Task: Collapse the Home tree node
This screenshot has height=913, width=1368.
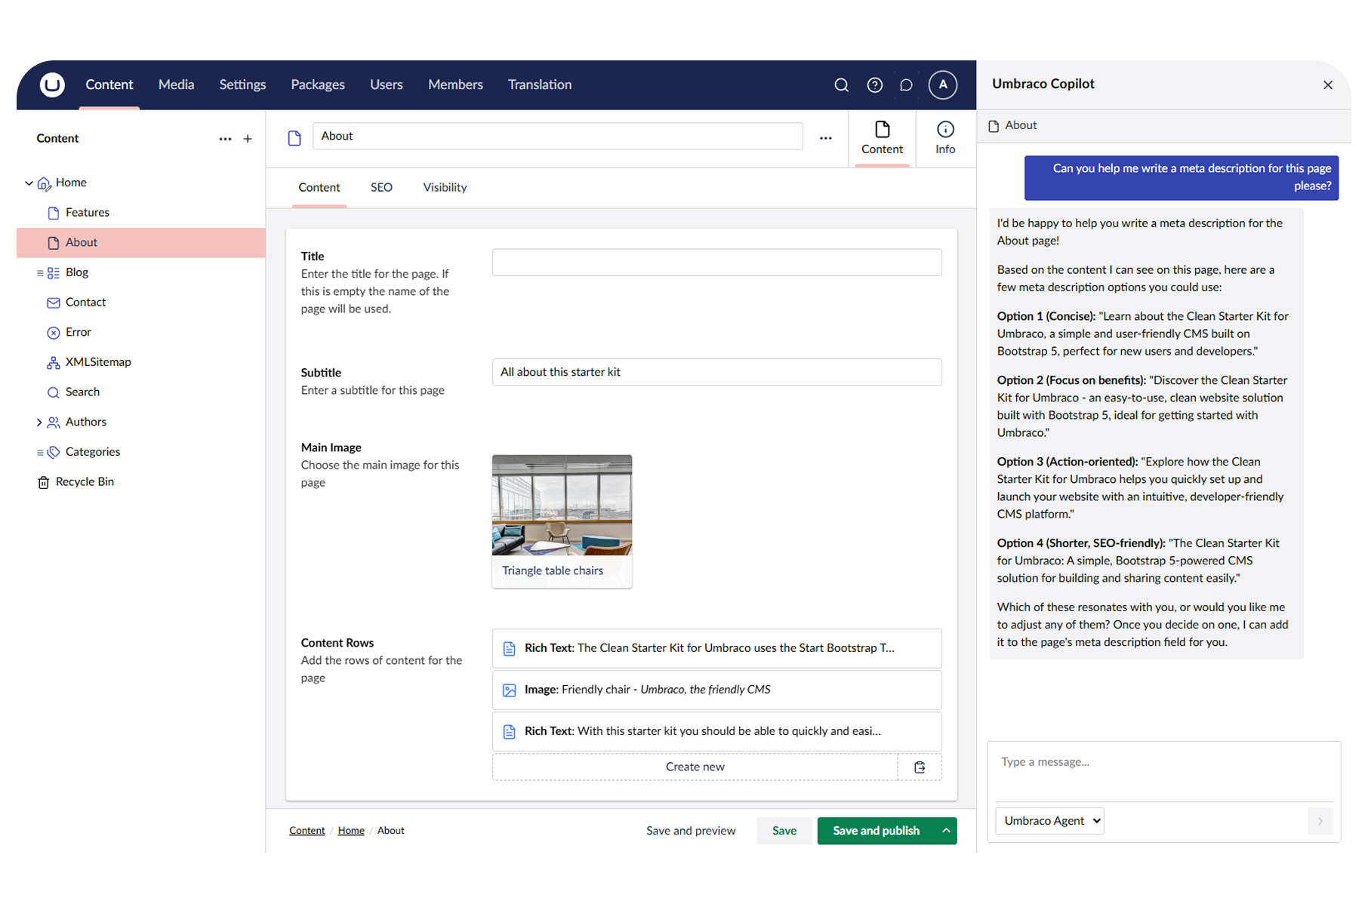Action: point(29,183)
